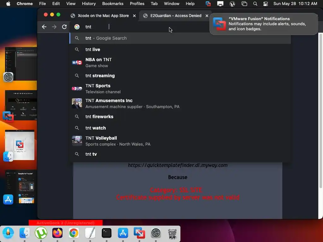Select the TNT Sports Television channel suggestion
Screen dimensions: 323x242
click(180, 89)
